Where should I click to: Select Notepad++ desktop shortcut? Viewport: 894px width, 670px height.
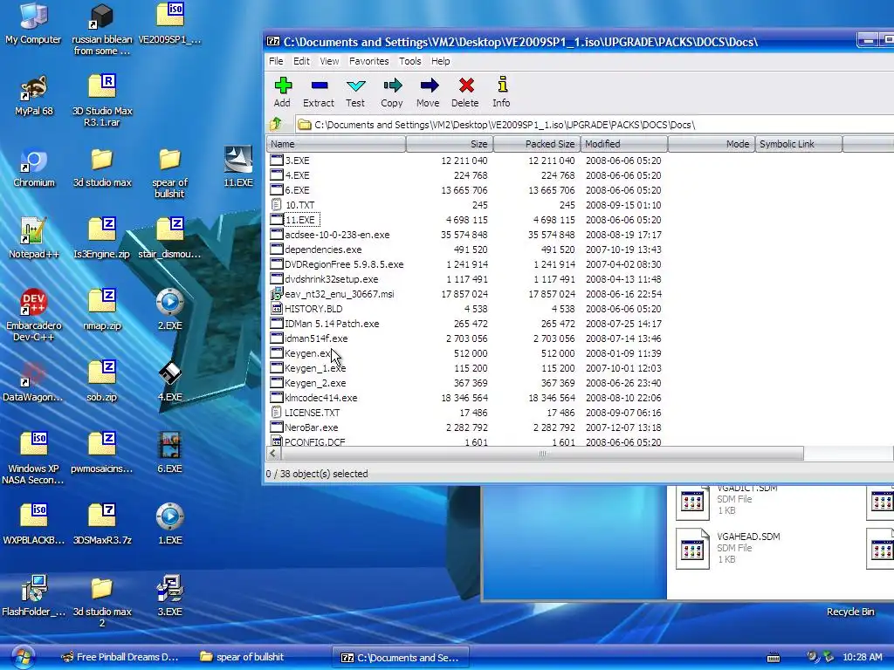34,239
